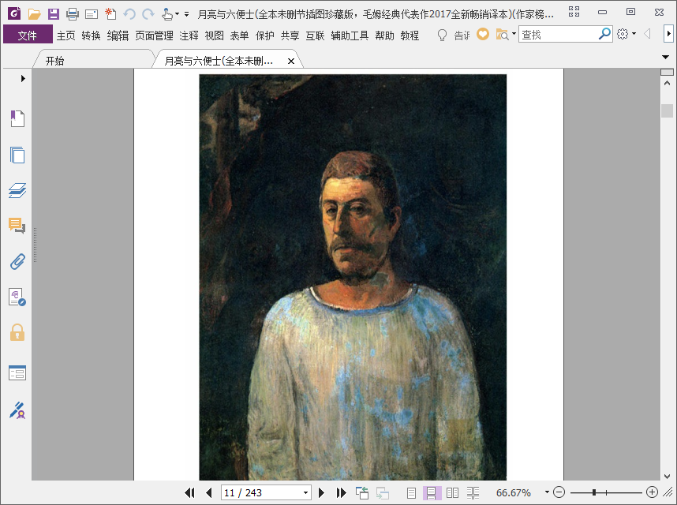Click the orange heart favorites icon

click(483, 34)
